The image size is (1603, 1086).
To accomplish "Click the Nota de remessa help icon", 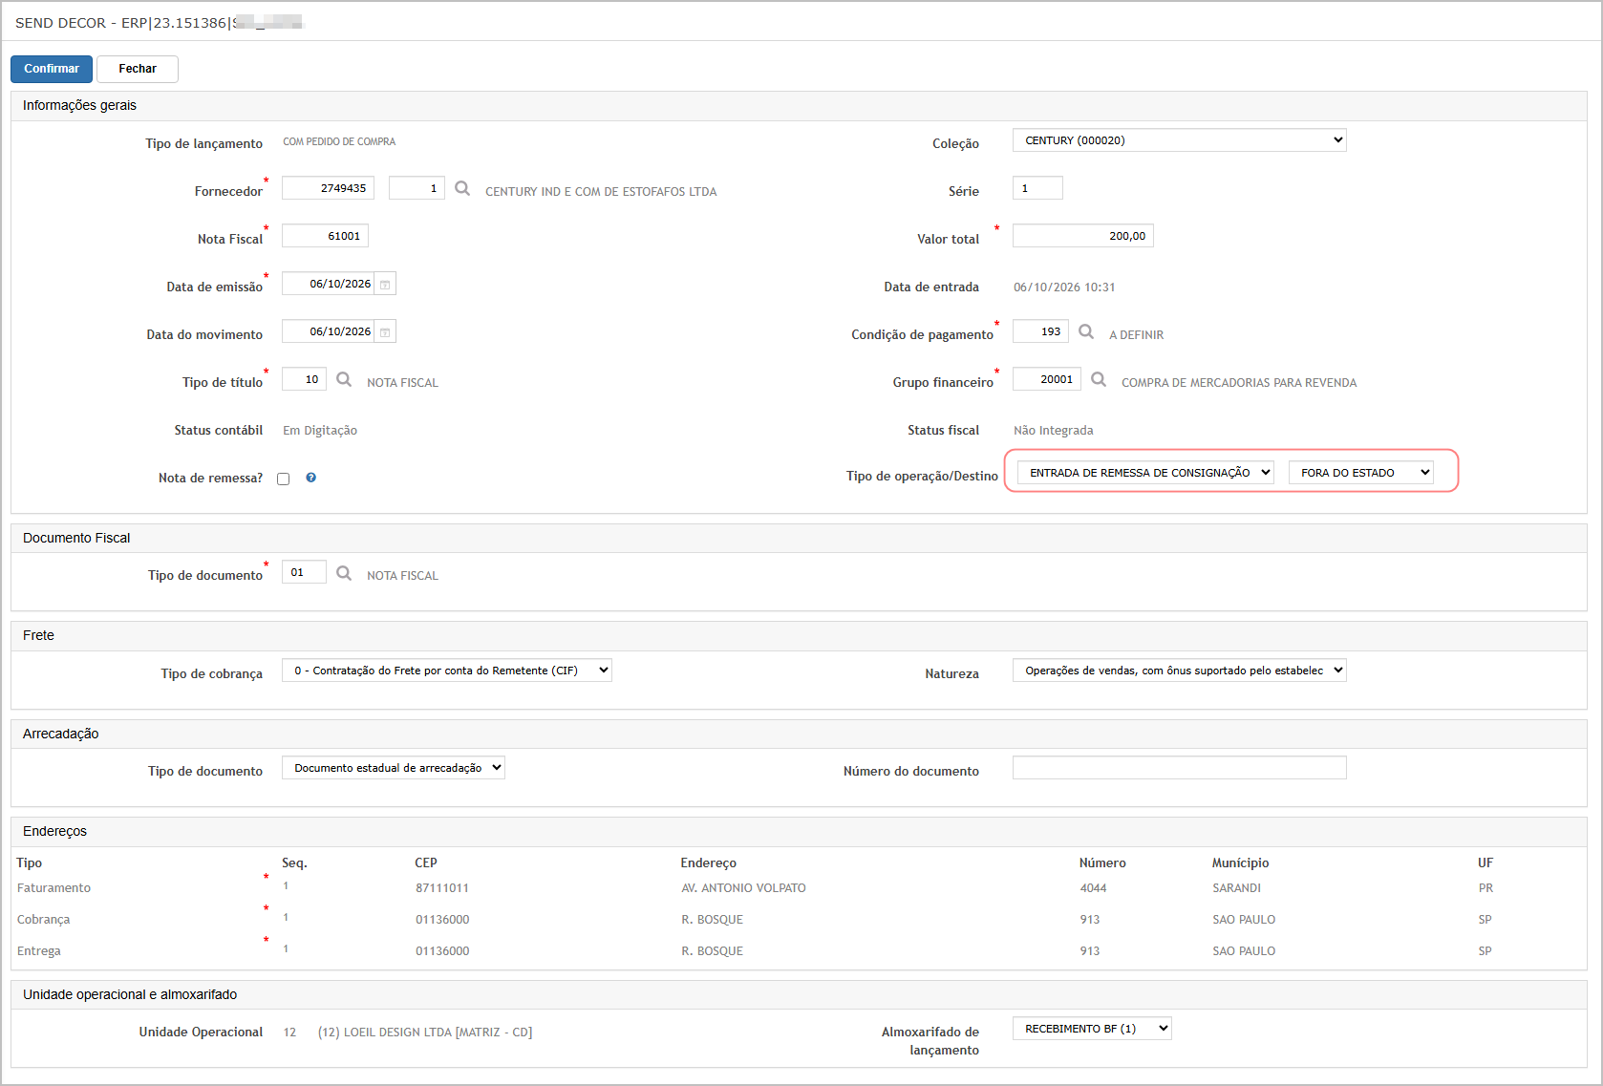I will [x=311, y=478].
